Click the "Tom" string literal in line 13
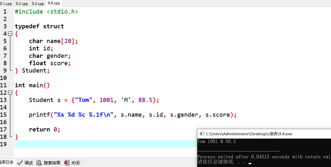Image resolution: width=331 pixels, height=167 pixels. tap(84, 100)
